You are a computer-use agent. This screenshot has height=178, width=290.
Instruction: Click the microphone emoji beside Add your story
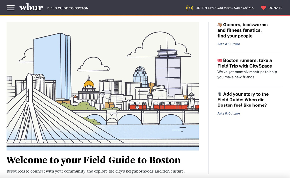click(x=220, y=94)
